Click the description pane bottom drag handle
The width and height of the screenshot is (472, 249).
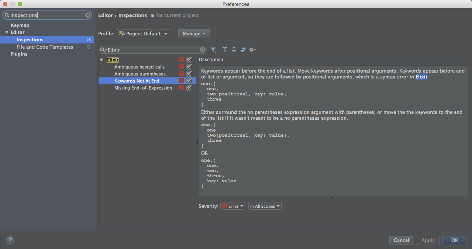333,197
